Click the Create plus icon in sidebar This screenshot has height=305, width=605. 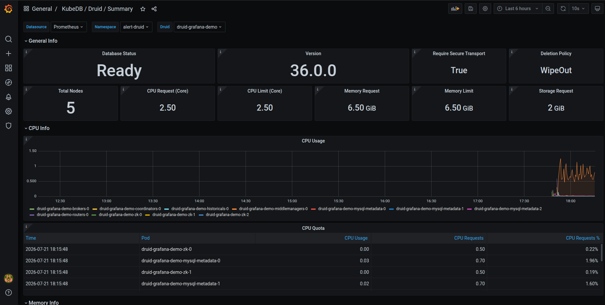click(x=9, y=54)
